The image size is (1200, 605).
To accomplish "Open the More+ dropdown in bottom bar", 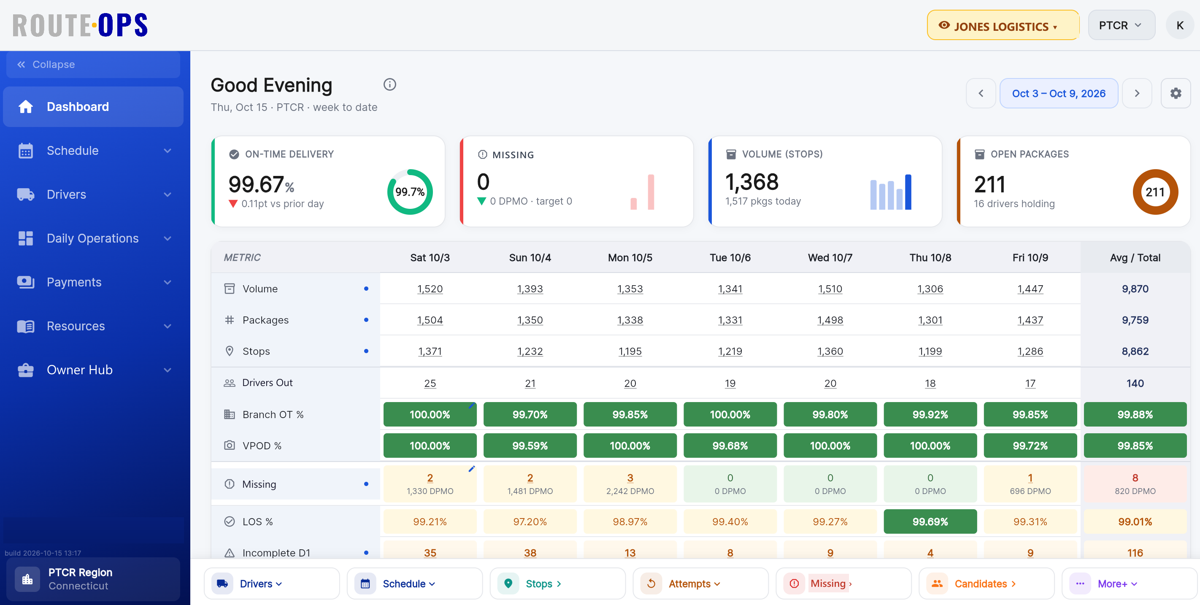I will (x=1129, y=583).
